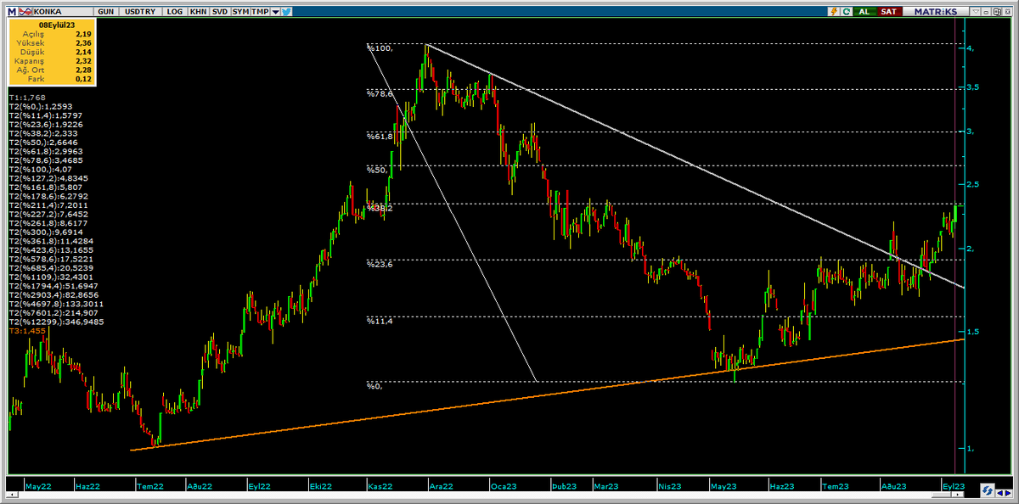This screenshot has width=1019, height=504.
Task: Click the blue left arrow to shift the chart back
Action: coord(1000,493)
